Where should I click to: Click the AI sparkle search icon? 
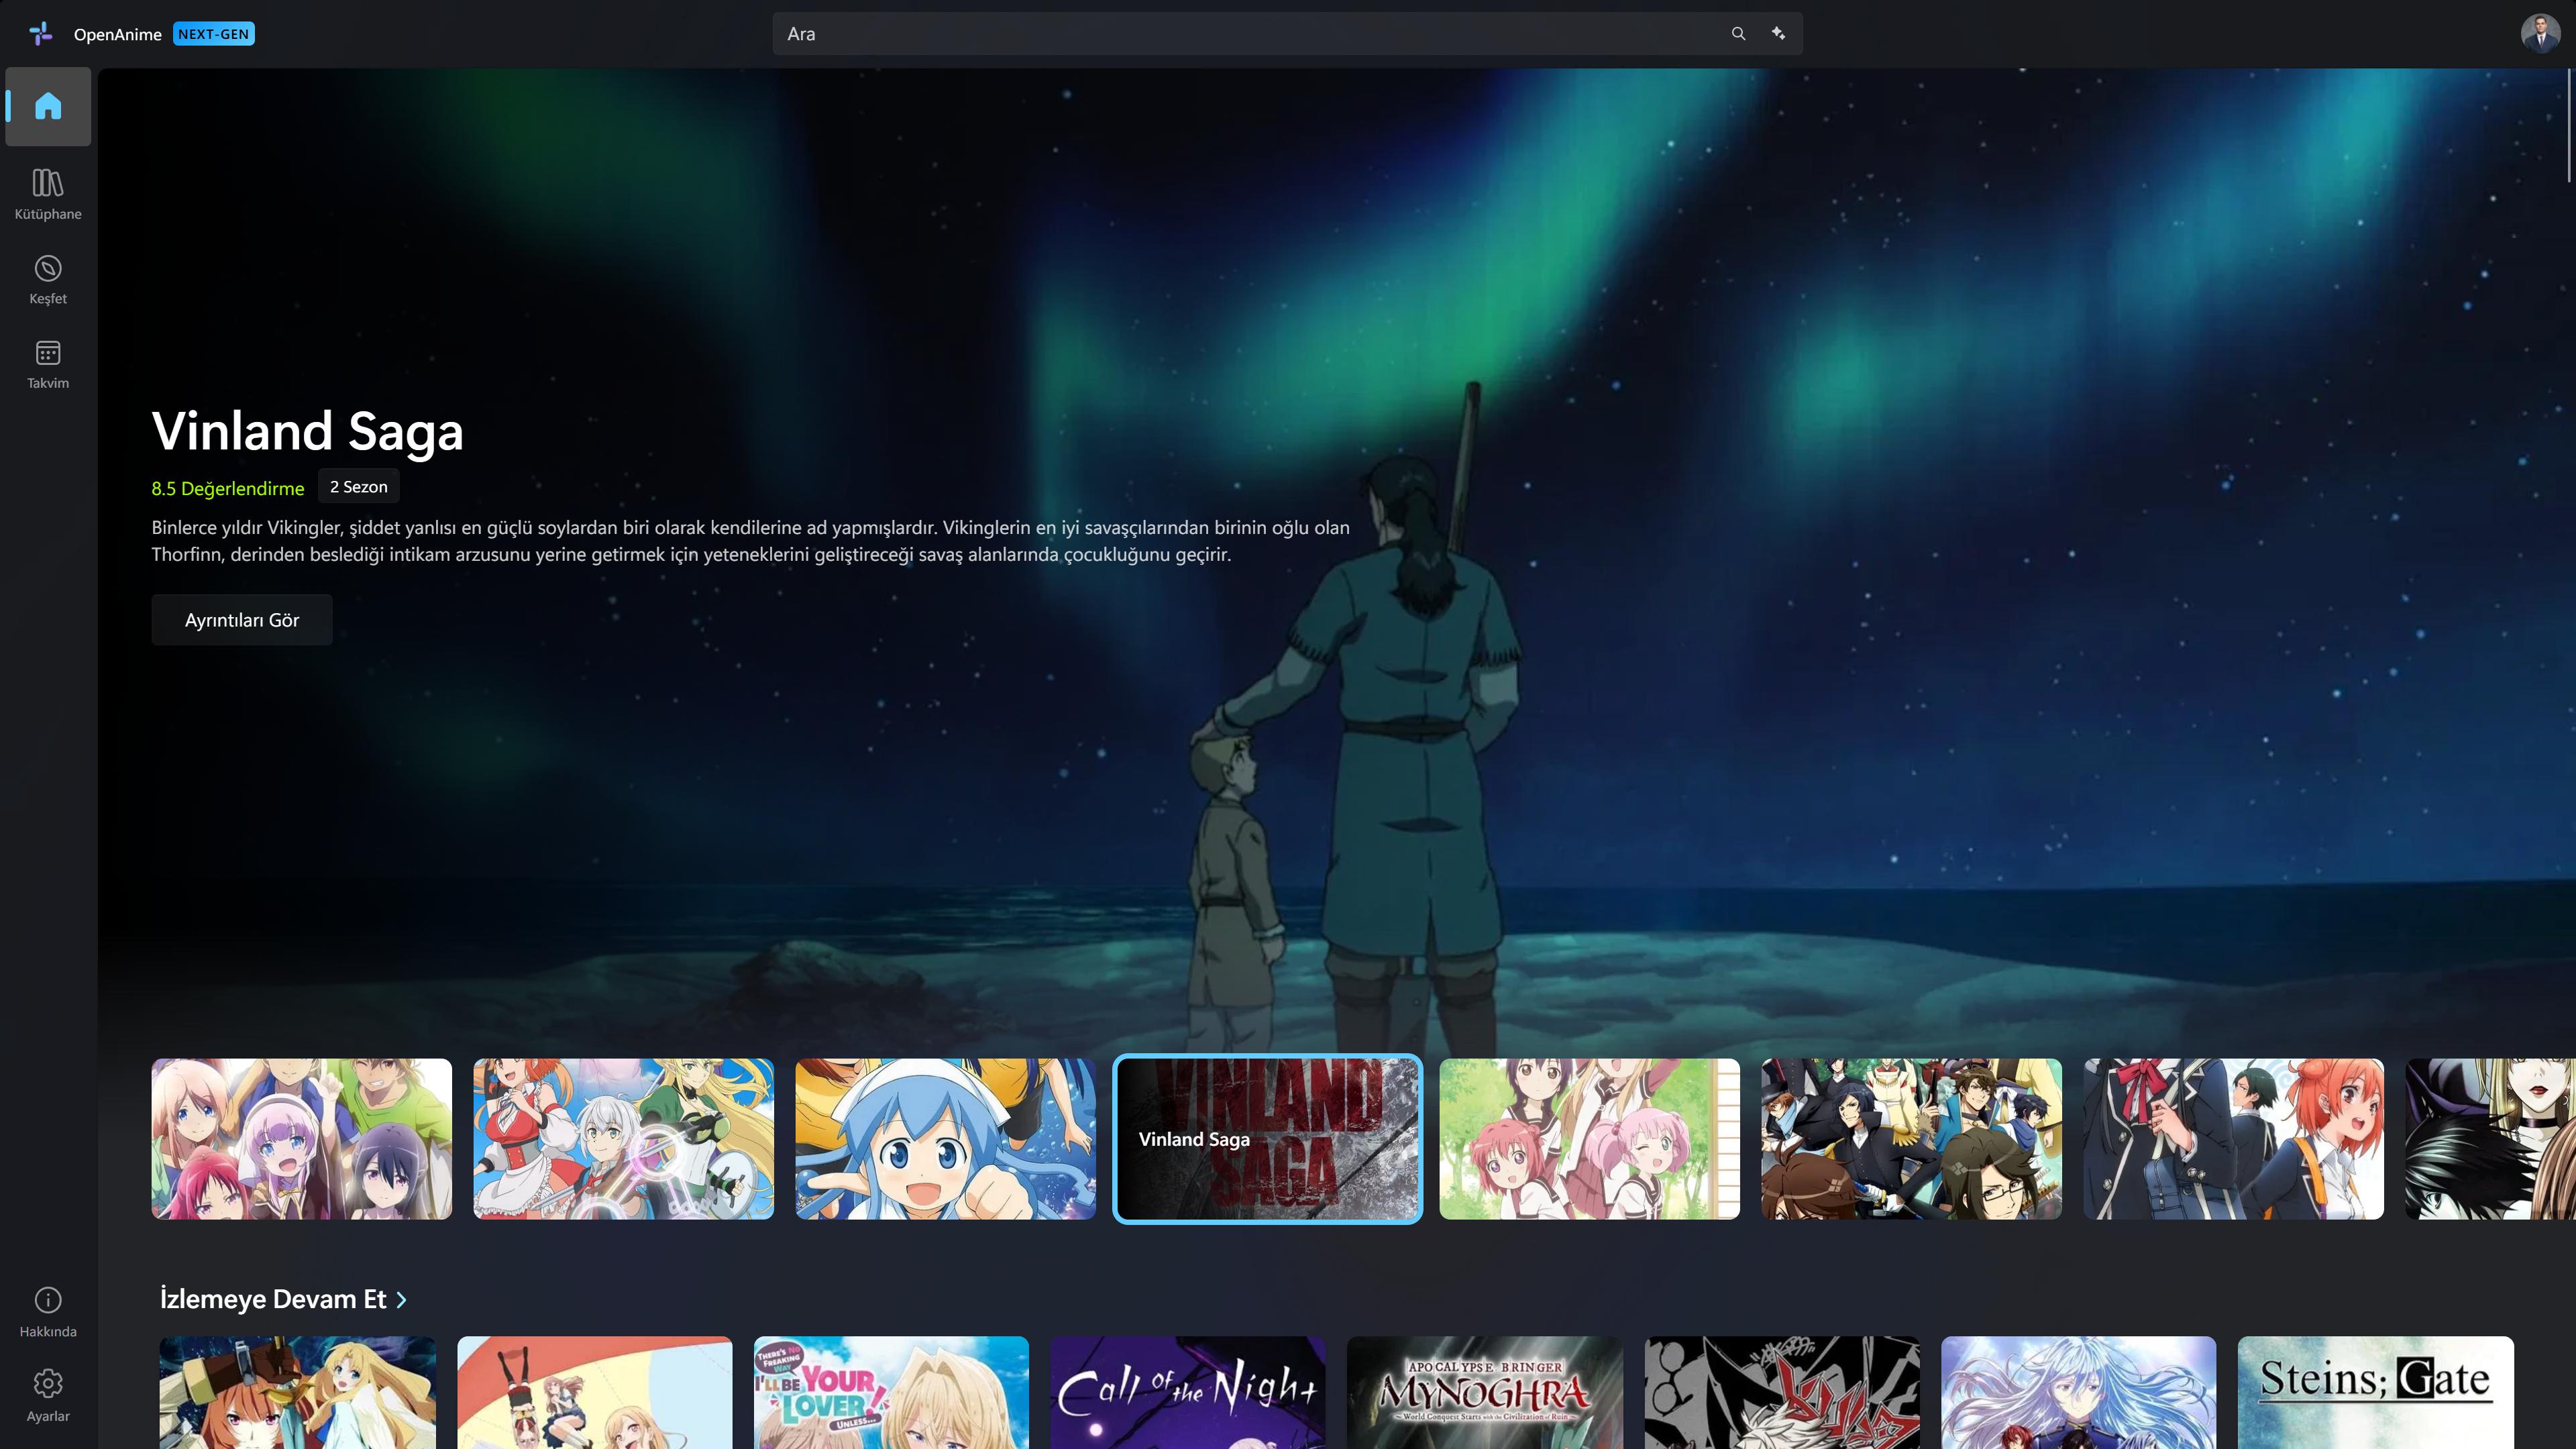pyautogui.click(x=1778, y=34)
